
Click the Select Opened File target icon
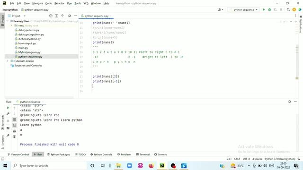(x=51, y=16)
